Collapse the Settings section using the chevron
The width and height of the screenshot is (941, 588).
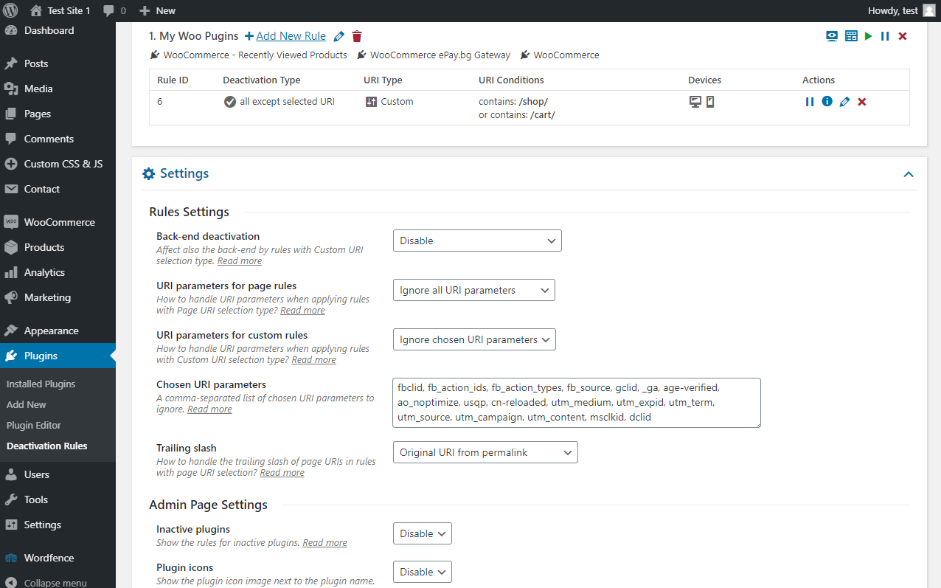[x=909, y=174]
